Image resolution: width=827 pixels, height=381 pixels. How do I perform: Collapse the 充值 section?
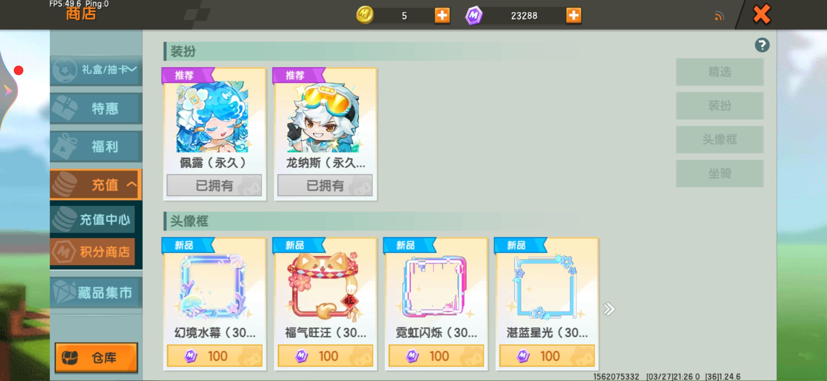click(96, 185)
